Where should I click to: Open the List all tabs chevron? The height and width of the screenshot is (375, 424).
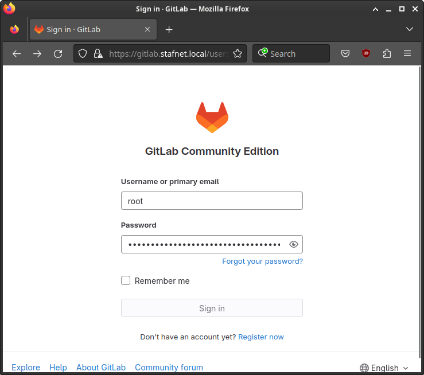(x=410, y=29)
